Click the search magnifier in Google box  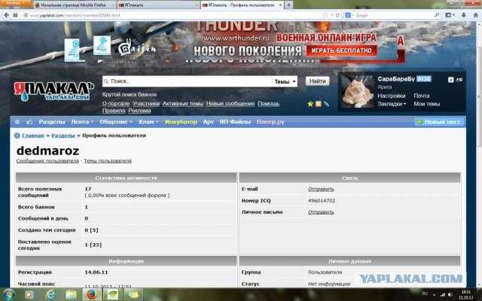point(437,15)
